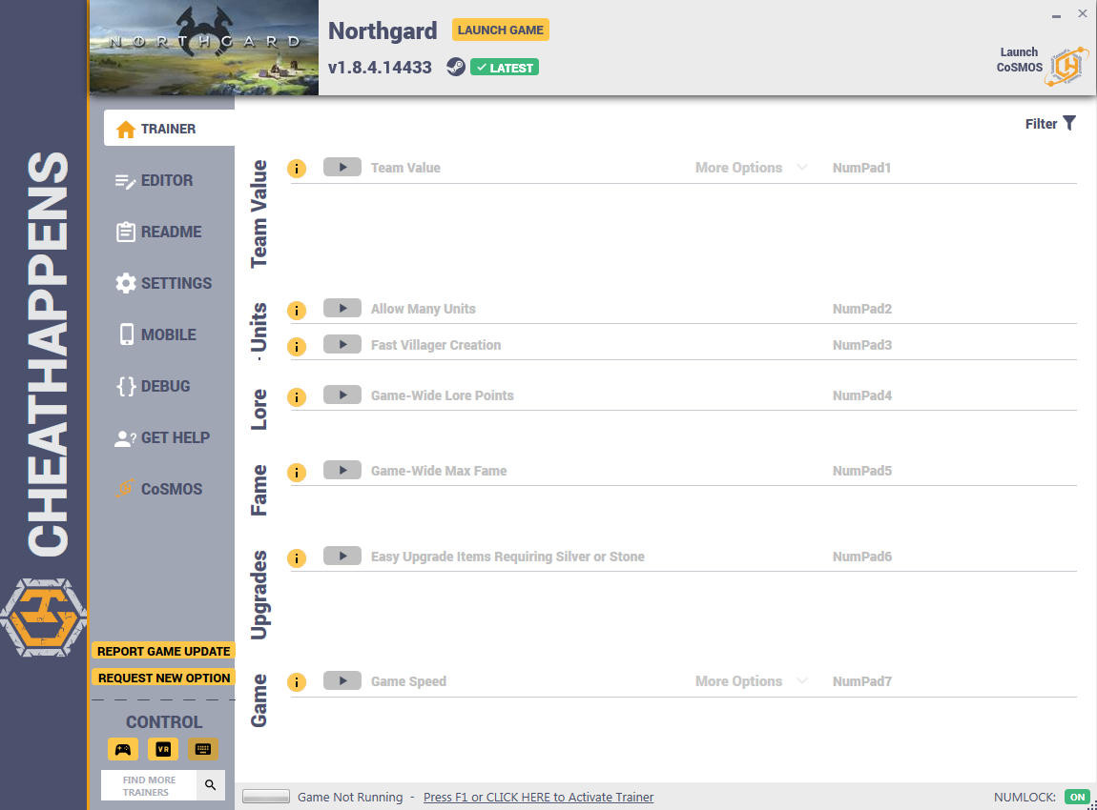The image size is (1097, 810).
Task: Click the info icon for Allow Many Units
Action: point(297,311)
